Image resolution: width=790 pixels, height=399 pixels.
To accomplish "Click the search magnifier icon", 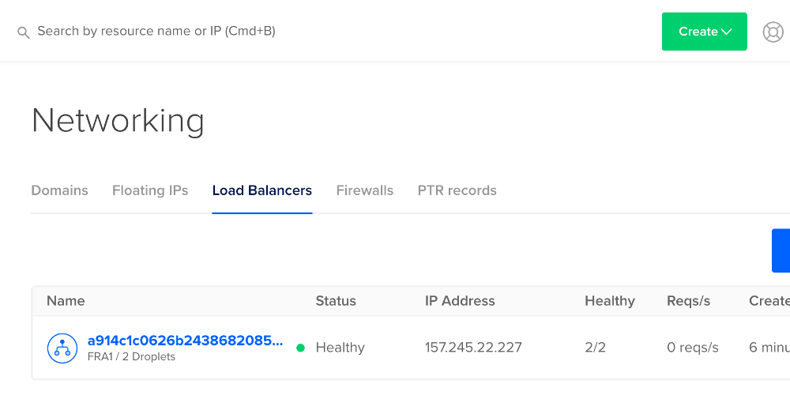I will tap(23, 33).
